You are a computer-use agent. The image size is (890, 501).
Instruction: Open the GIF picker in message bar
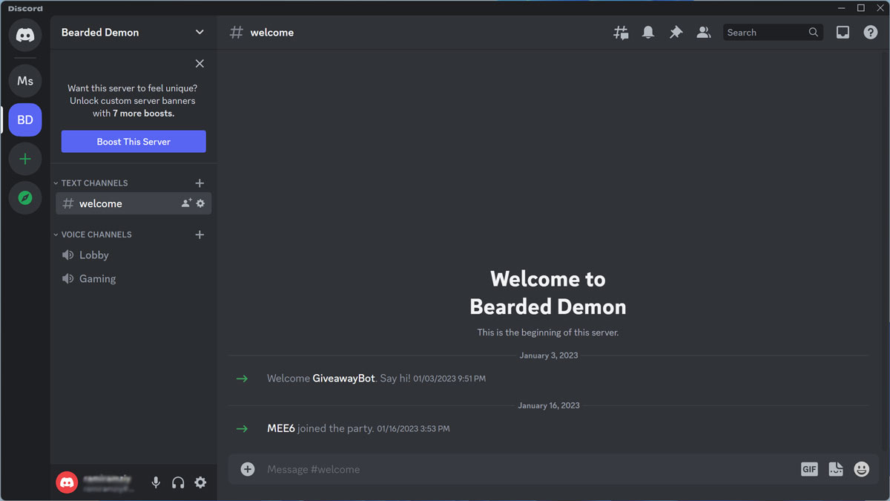click(x=808, y=469)
